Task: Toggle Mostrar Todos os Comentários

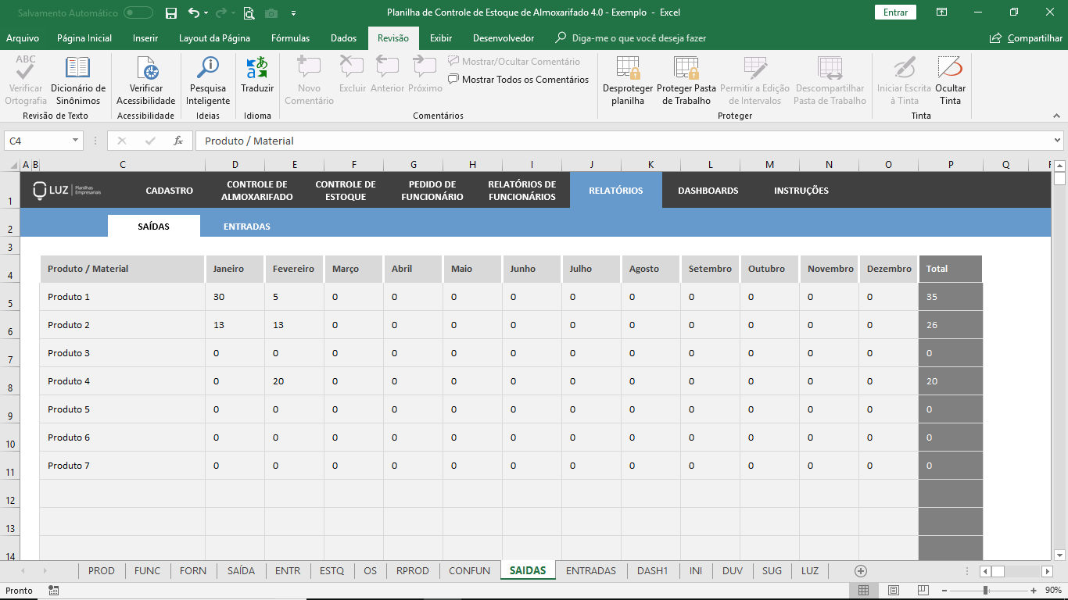Action: 518,79
